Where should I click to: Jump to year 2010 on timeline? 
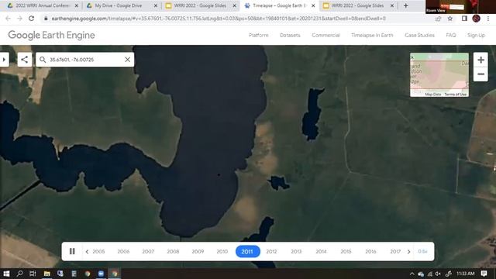(222, 251)
